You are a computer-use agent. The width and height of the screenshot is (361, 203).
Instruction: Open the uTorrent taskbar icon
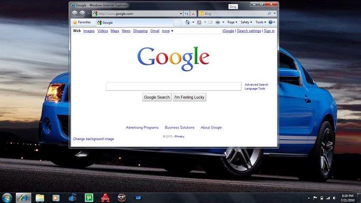(89, 198)
